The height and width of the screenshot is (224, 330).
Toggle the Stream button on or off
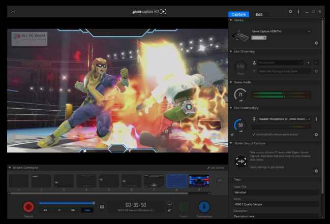(x=183, y=207)
